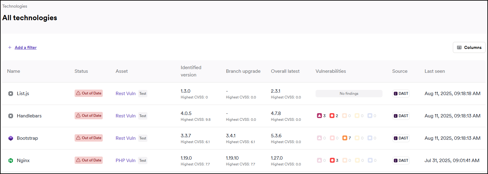Click the info severity icon in Nginx row
This screenshot has height=174, width=488.
370,160
